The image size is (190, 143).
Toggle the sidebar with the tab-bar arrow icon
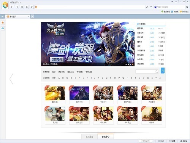click(x=2, y=16)
